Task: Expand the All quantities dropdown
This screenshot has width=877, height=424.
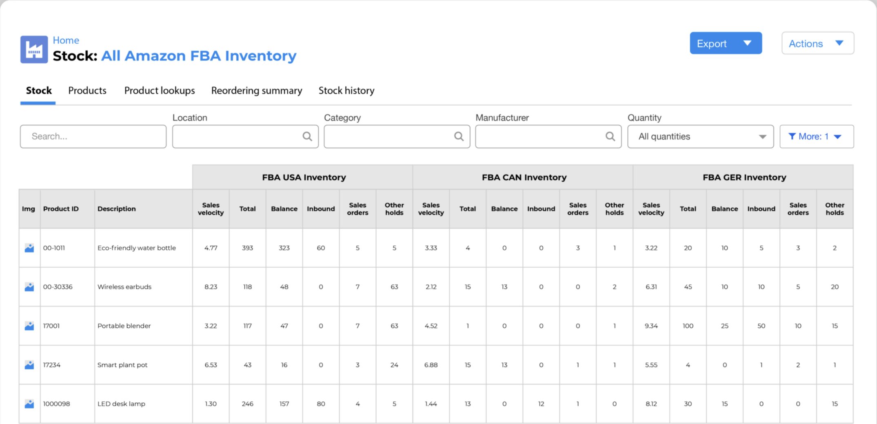Action: point(700,136)
